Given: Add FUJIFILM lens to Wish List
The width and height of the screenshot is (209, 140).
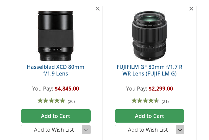Looking at the screenshot, I should [145, 130].
